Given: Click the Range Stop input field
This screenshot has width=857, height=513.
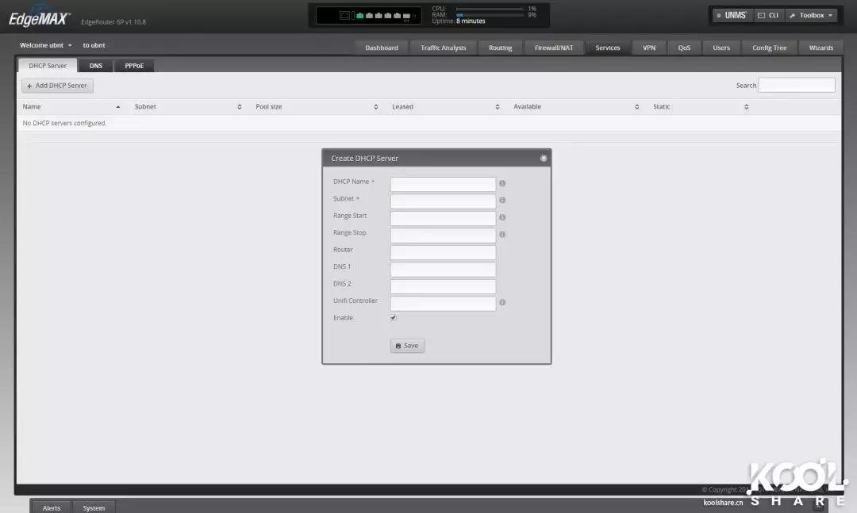Looking at the screenshot, I should (x=443, y=235).
